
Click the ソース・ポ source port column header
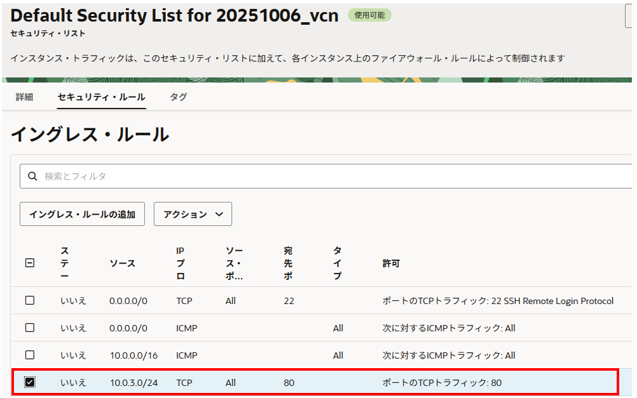tap(234, 263)
